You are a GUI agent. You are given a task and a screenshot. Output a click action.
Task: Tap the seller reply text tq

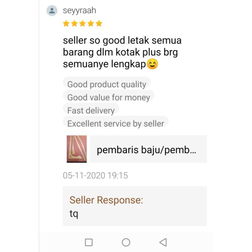74,214
